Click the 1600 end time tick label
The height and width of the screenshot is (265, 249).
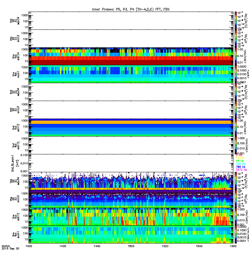click(x=233, y=246)
